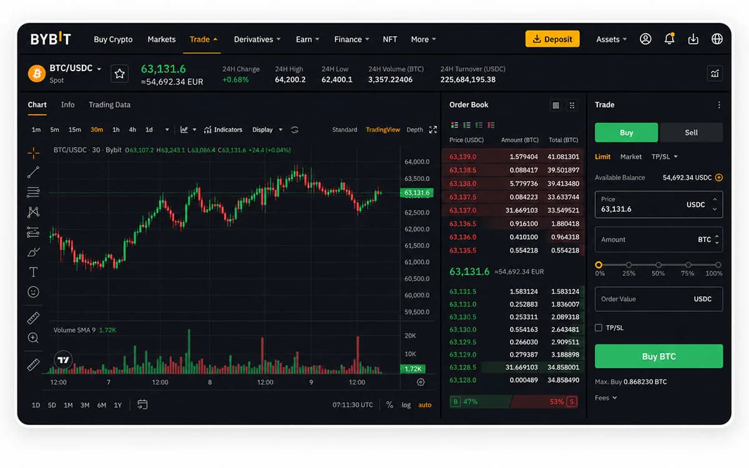Select the brush drawing tool
This screenshot has height=468, width=749.
pos(34,252)
